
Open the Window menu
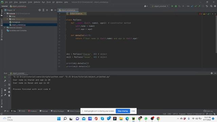59,2
